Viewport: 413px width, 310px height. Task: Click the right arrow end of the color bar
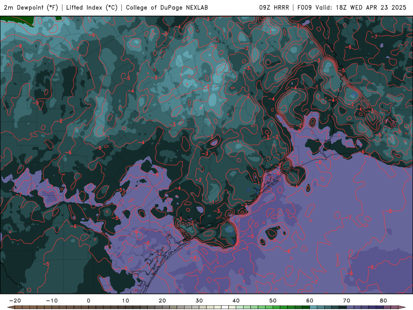coord(402,307)
